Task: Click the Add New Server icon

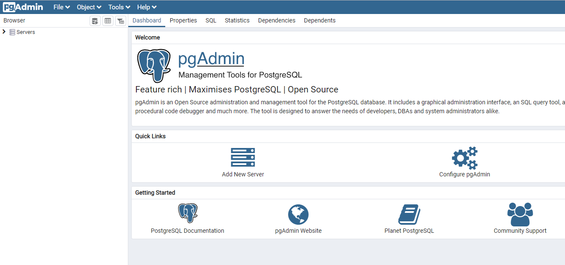Action: 243,157
